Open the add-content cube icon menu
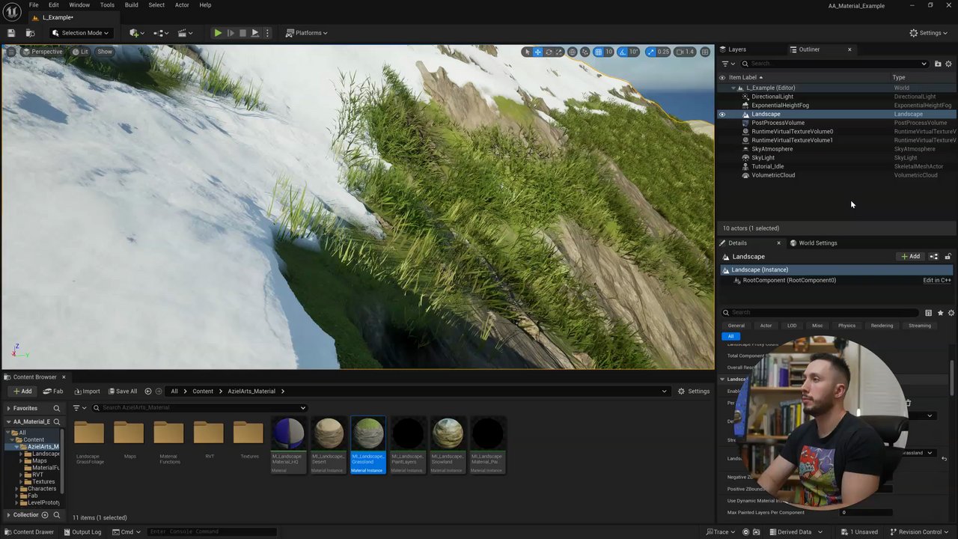Image resolution: width=958 pixels, height=539 pixels. tap(135, 33)
